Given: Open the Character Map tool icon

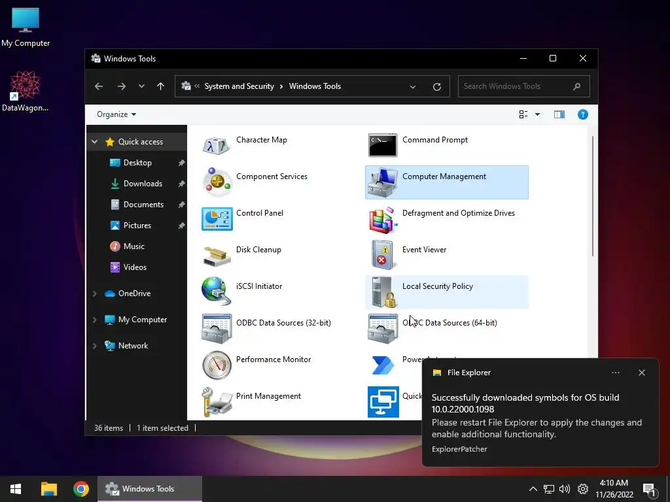Looking at the screenshot, I should 217,146.
